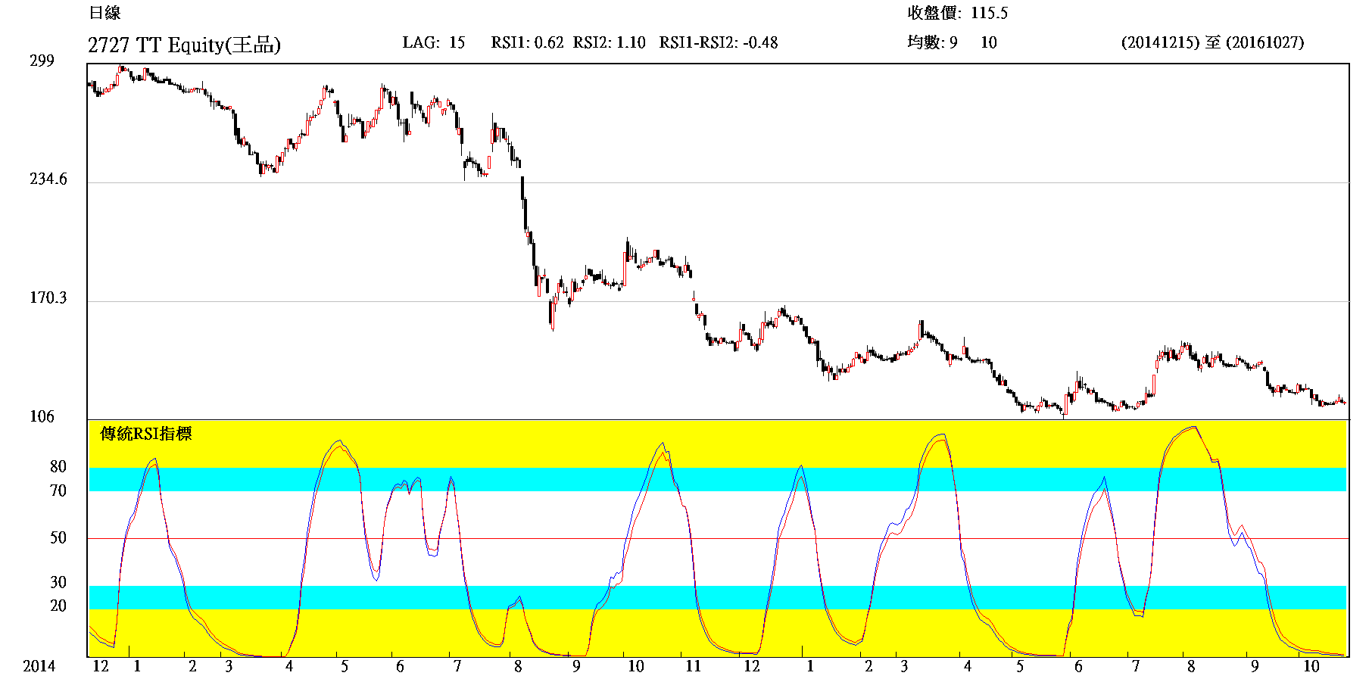Click the RSI 20 level label
This screenshot has height=682, width=1369.
(x=58, y=606)
